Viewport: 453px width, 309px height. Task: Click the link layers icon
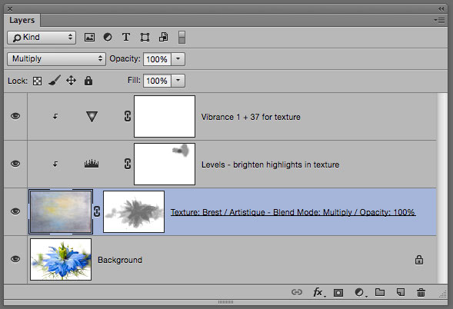[297, 292]
